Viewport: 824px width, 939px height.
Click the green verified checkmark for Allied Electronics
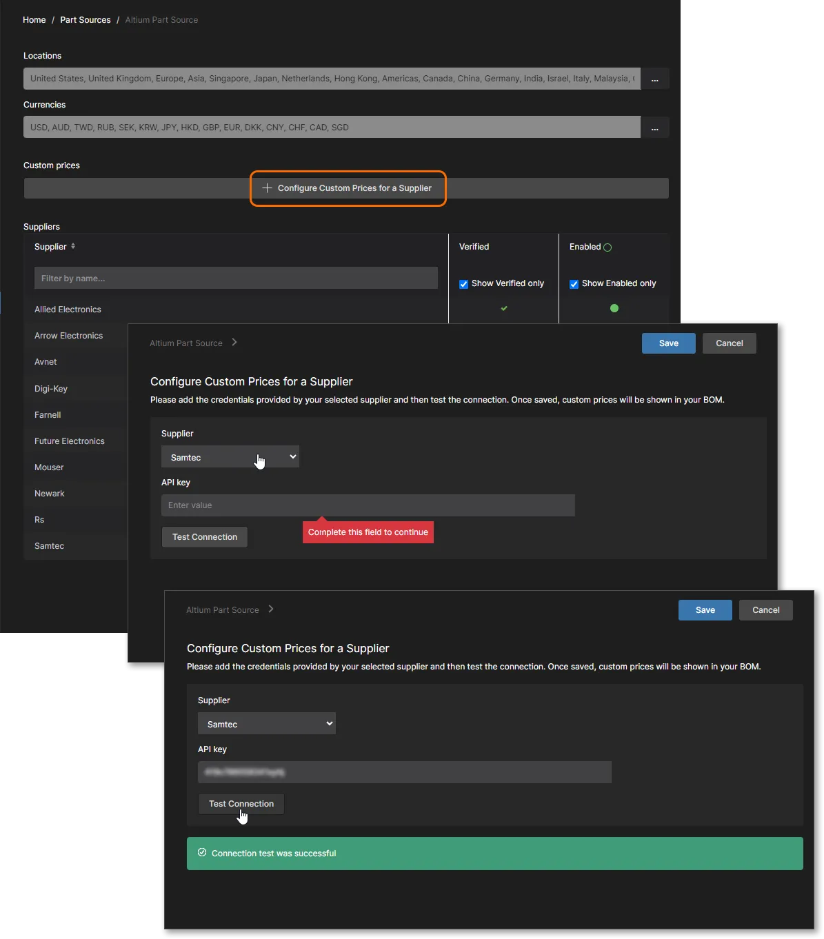tap(504, 308)
